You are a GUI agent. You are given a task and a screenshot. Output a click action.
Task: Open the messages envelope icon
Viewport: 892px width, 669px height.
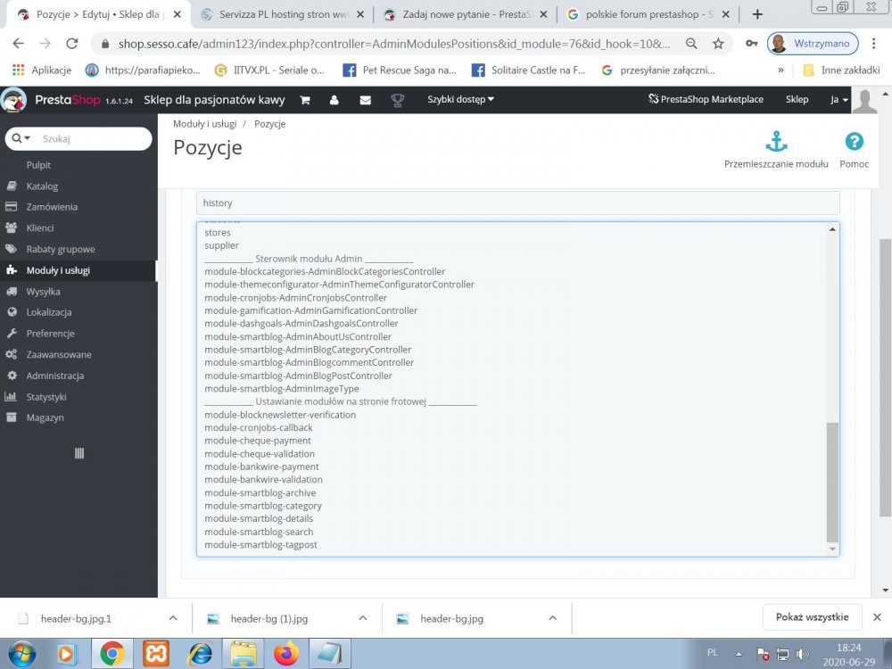click(x=365, y=100)
